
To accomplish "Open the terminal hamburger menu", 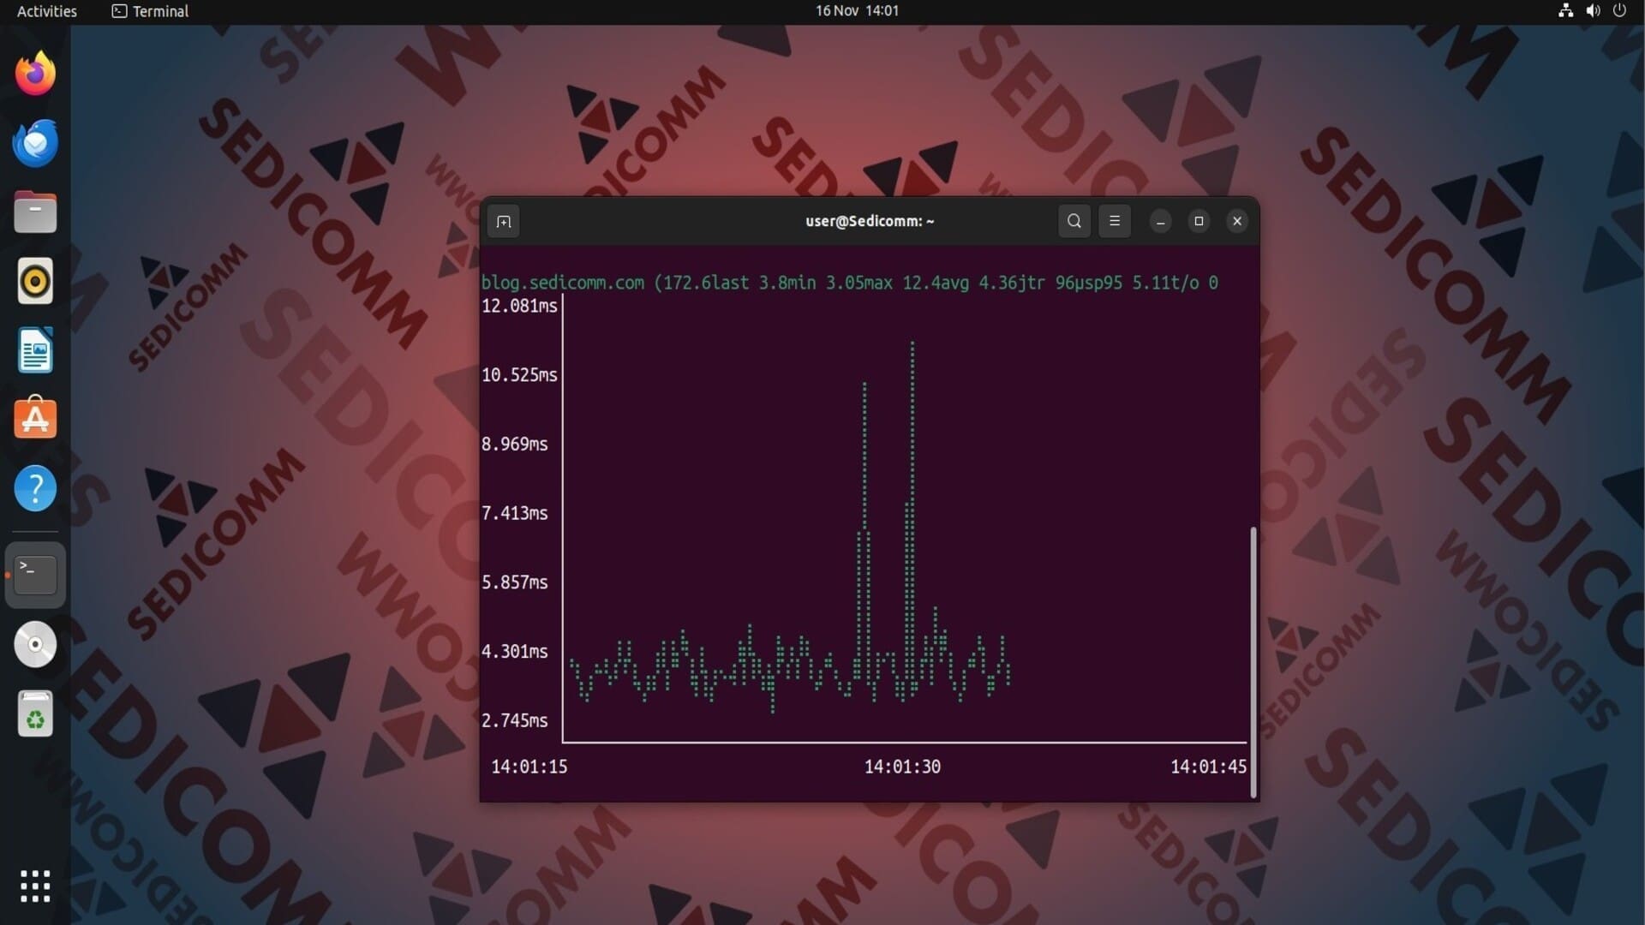I will 1115,221.
